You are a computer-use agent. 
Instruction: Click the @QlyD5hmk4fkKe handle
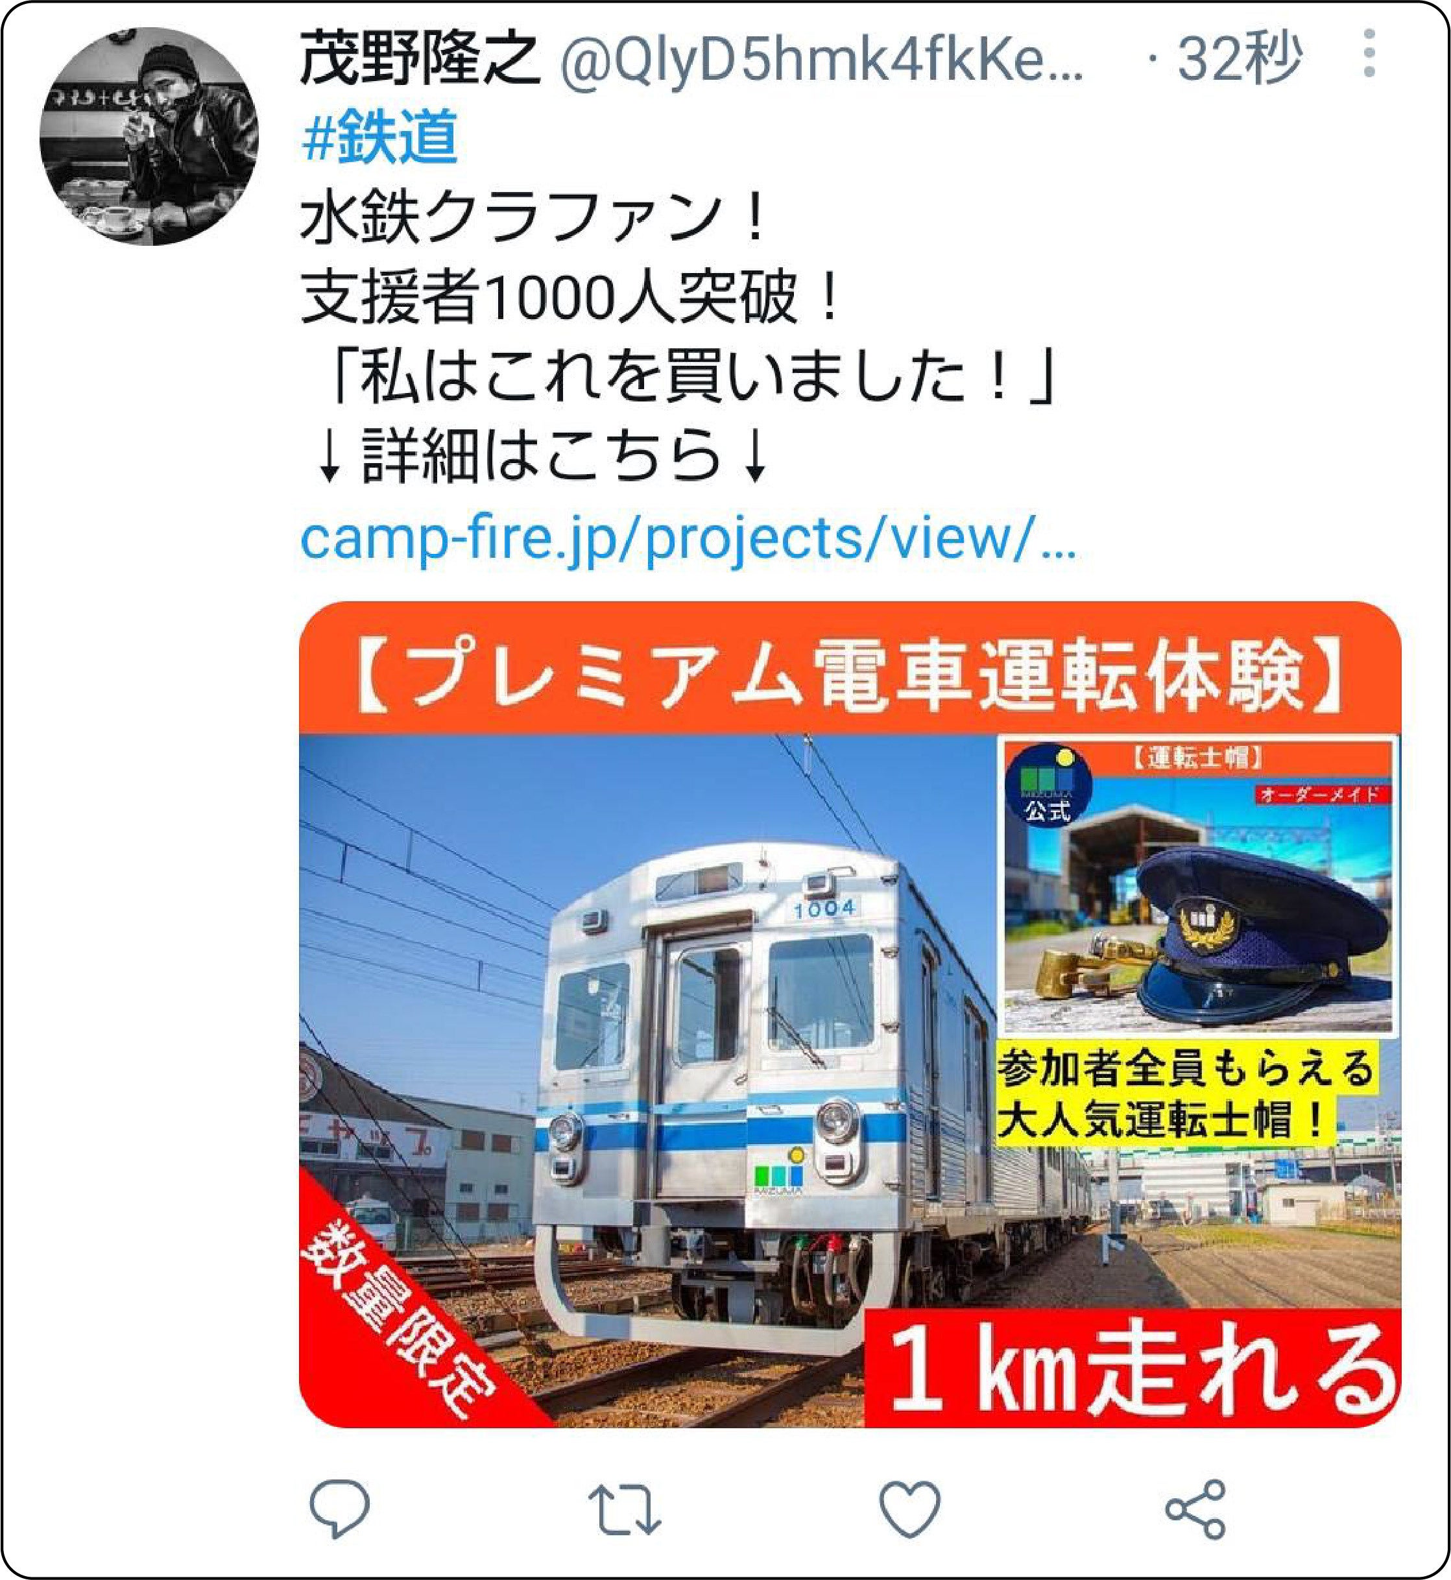(x=821, y=59)
